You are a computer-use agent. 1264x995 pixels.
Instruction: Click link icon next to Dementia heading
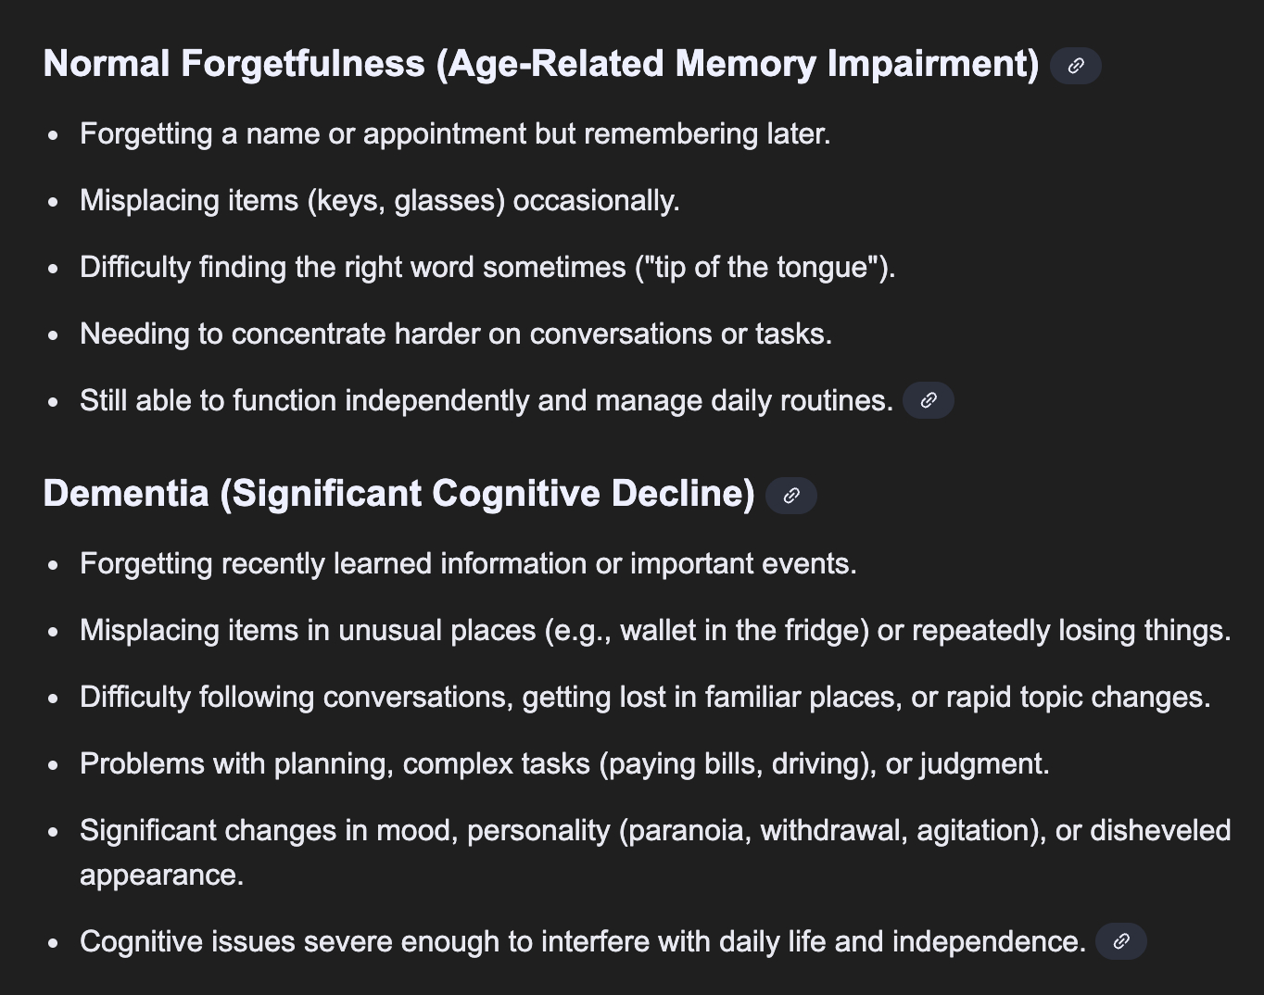pyautogui.click(x=790, y=496)
